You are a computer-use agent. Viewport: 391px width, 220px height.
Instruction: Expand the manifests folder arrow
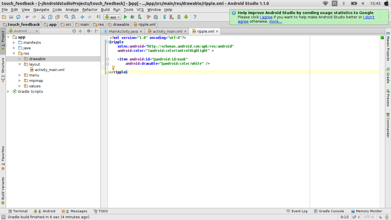(14, 42)
